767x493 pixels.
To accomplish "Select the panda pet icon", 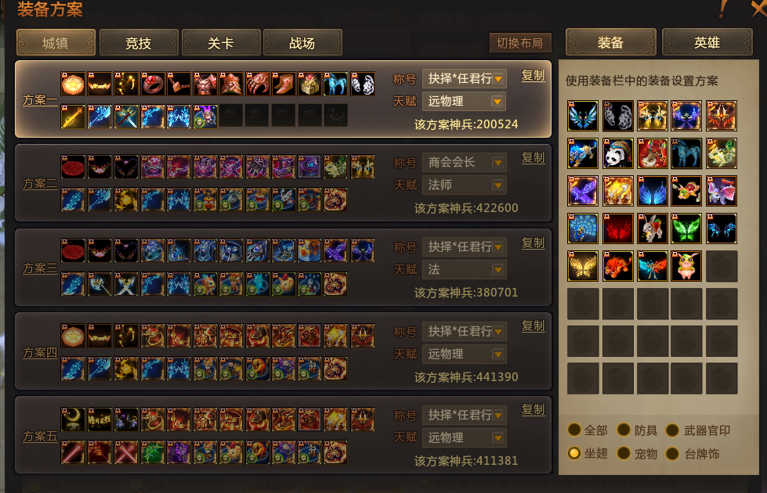I will click(x=618, y=153).
